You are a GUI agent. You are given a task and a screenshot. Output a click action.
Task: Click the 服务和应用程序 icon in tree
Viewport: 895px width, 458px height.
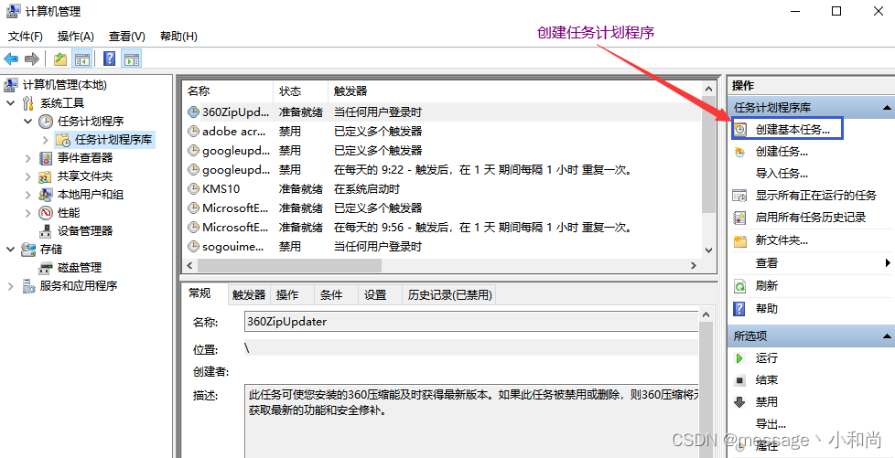point(28,286)
